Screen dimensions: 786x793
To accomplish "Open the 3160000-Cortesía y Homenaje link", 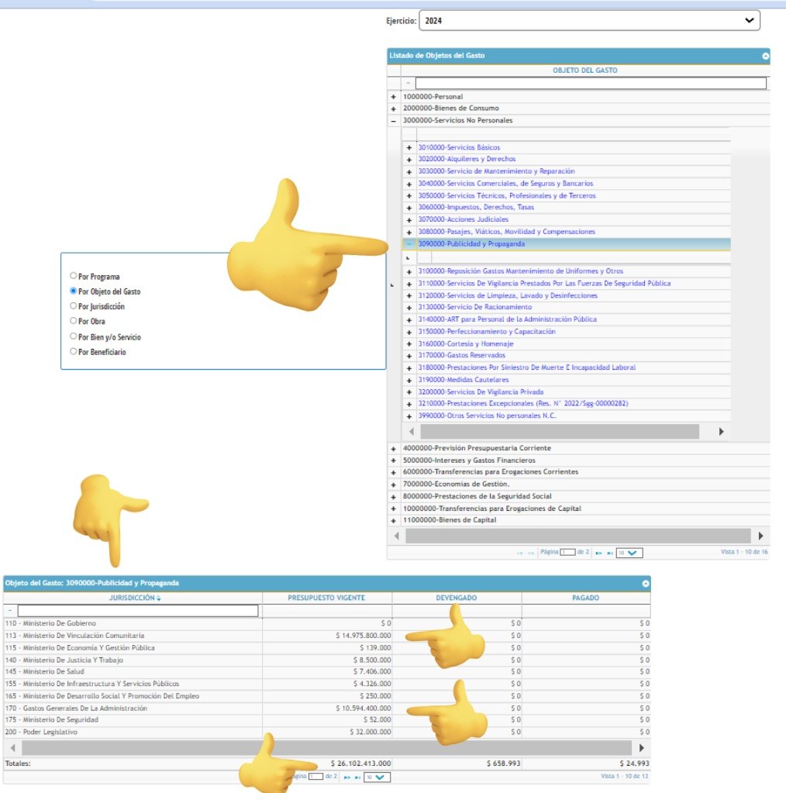I will click(x=466, y=343).
